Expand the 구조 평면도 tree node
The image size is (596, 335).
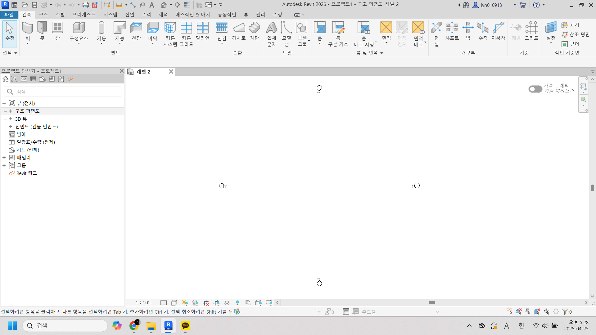tap(10, 111)
